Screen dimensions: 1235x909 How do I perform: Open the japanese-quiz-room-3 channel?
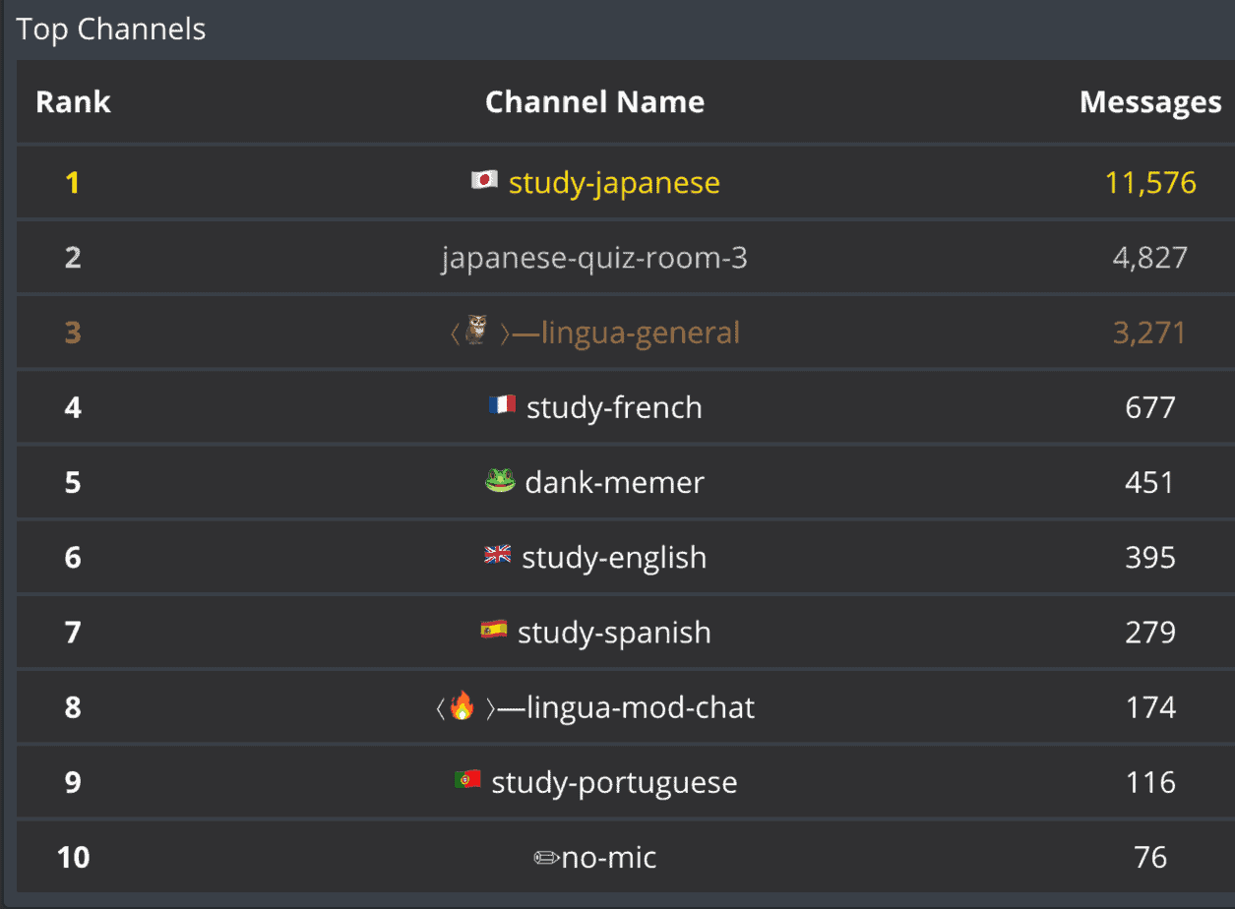(594, 258)
